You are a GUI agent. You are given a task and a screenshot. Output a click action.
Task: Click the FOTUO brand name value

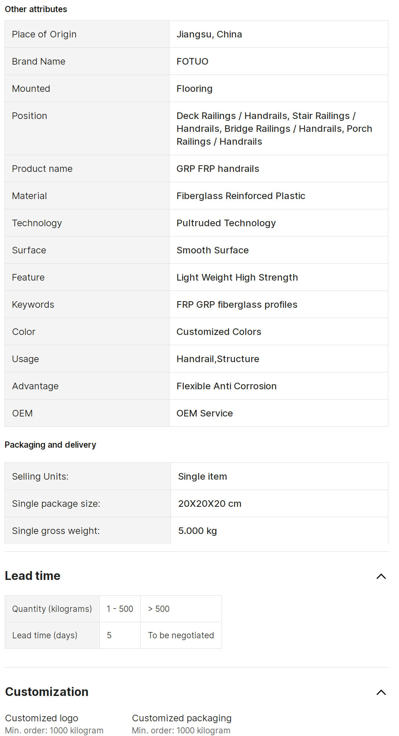pyautogui.click(x=192, y=61)
